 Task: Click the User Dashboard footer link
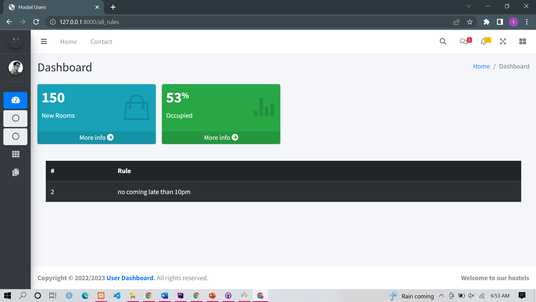pos(130,278)
